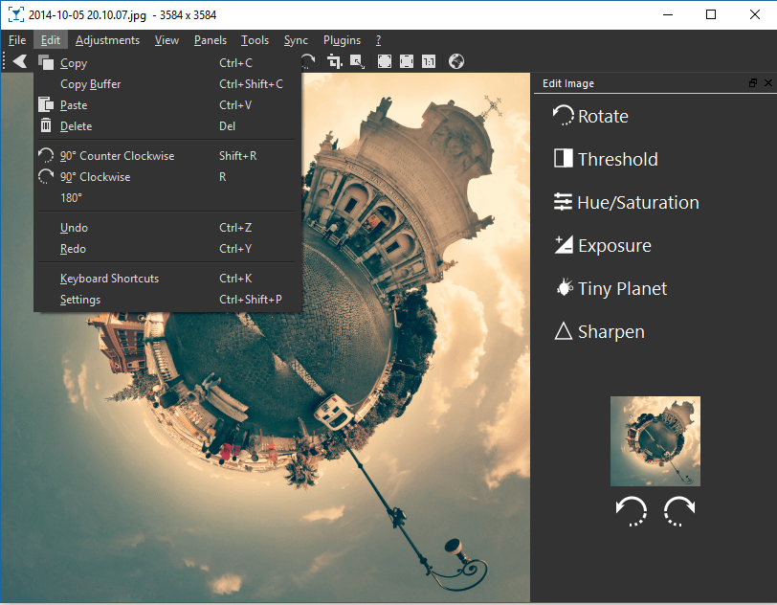The image size is (777, 605).
Task: Click the image preview thumbnail in panel
Action: pyautogui.click(x=655, y=441)
